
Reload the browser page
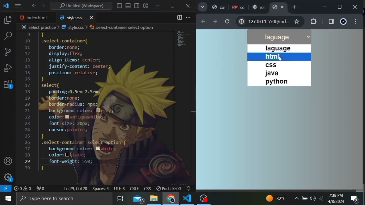click(227, 21)
